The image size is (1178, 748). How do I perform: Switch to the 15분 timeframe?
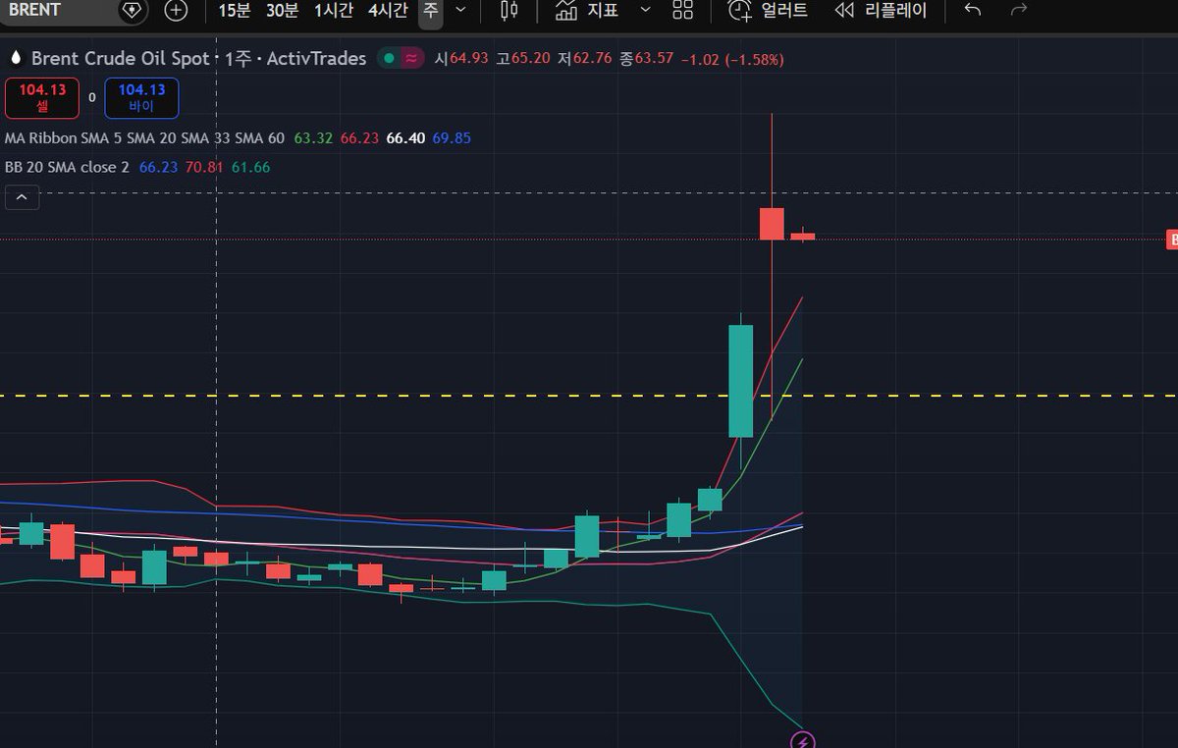coord(234,13)
